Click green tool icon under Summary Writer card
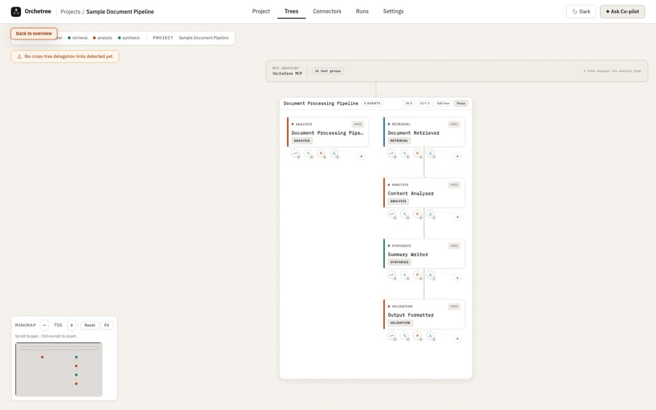This screenshot has width=656, height=410. [404, 275]
